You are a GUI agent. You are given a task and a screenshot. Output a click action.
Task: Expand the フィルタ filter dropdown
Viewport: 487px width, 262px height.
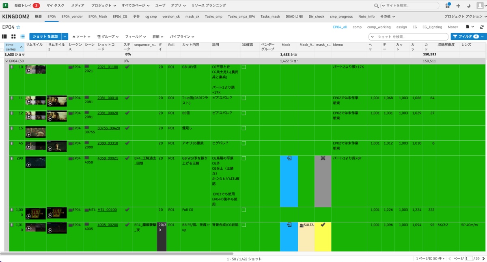tap(483, 36)
